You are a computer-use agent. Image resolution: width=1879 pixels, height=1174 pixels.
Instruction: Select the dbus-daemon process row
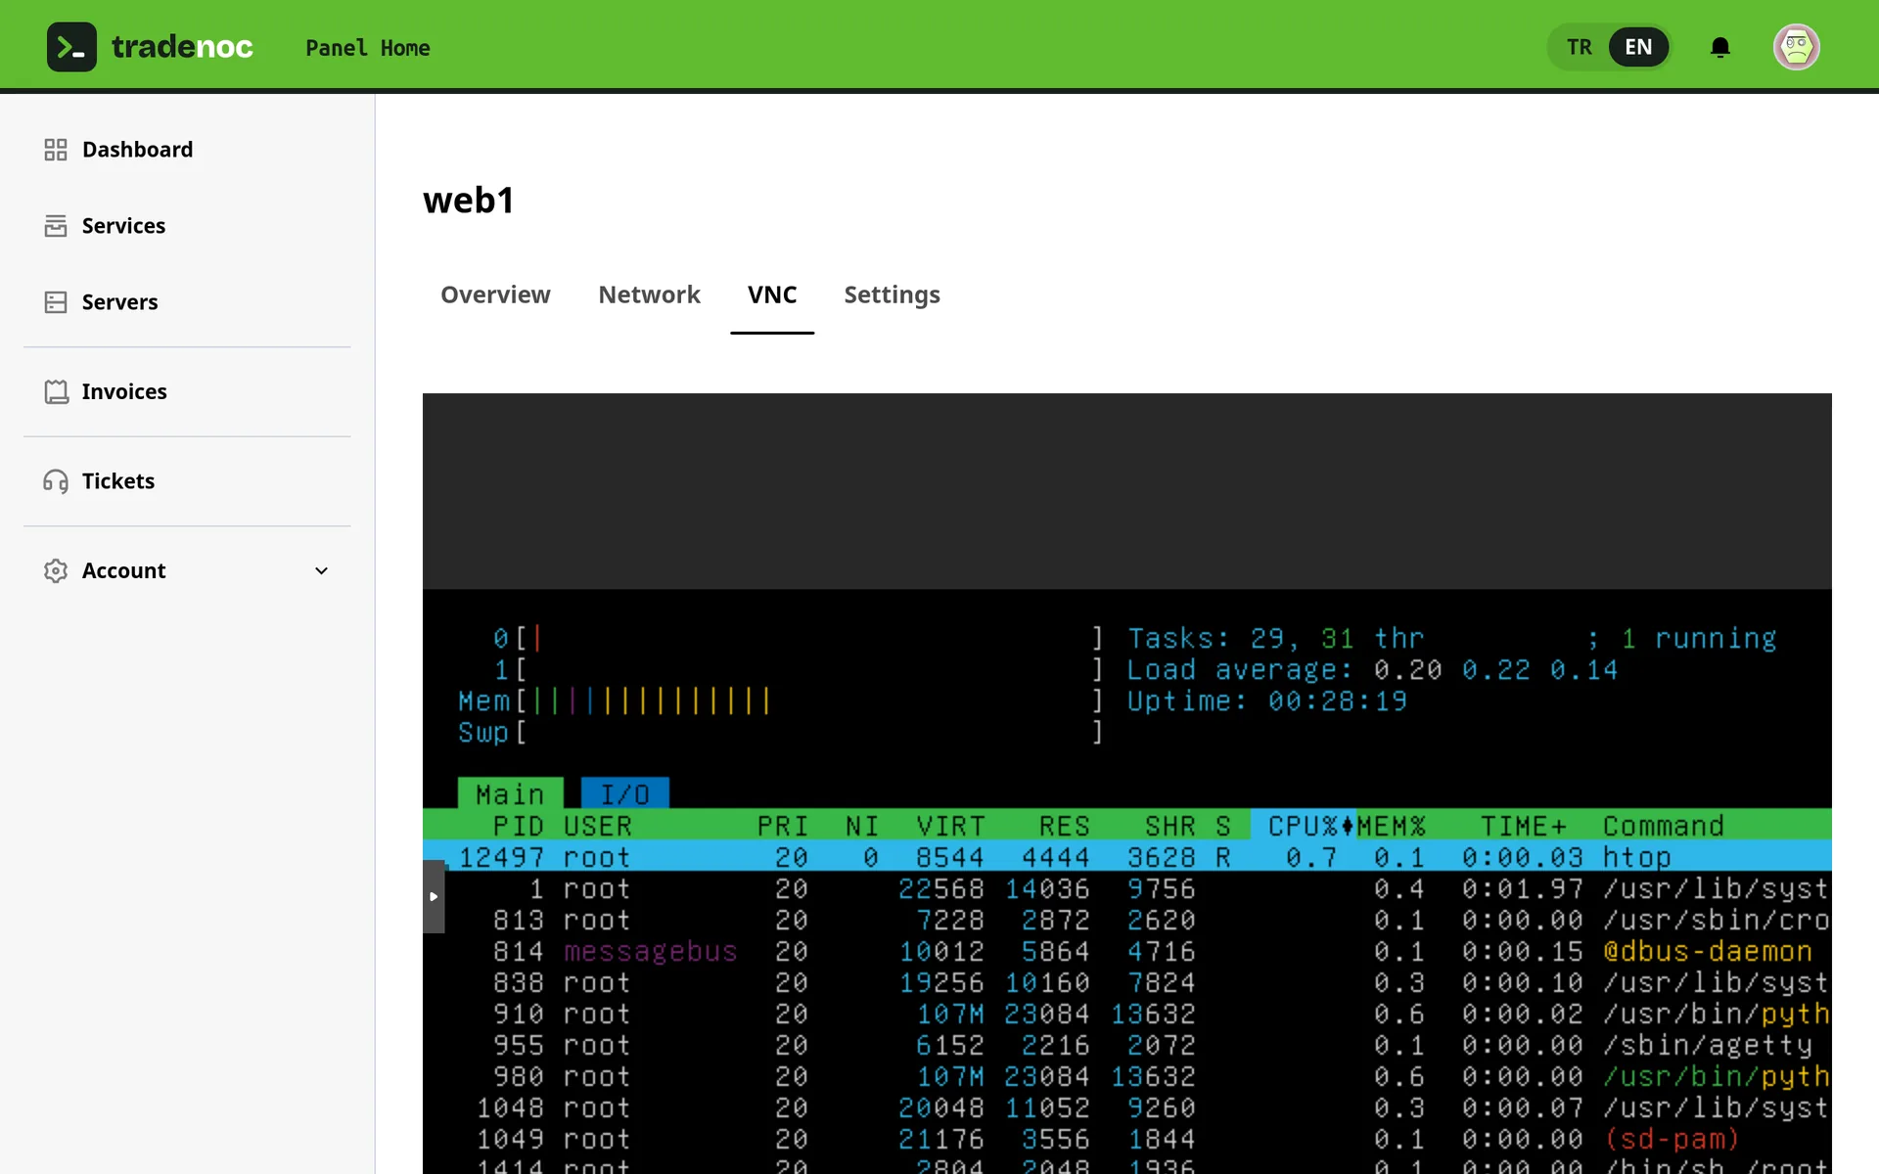point(1127,951)
